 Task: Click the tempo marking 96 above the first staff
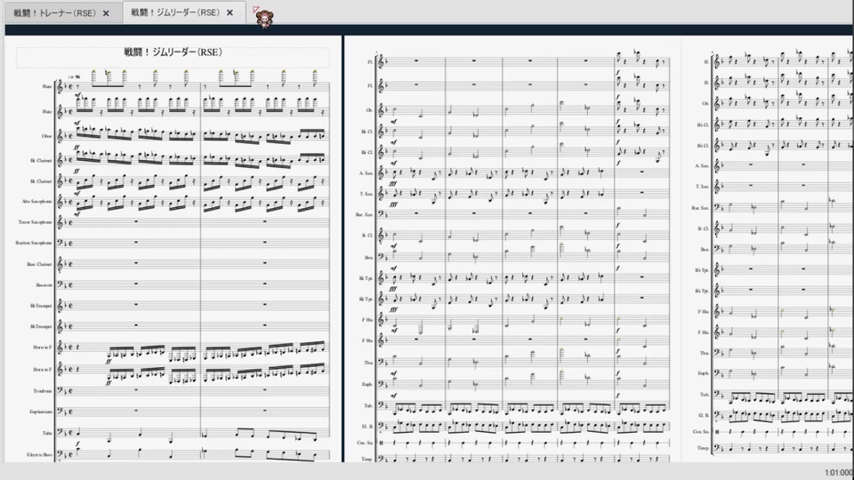tap(75, 76)
